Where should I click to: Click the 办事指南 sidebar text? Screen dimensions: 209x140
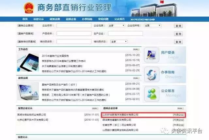click(x=168, y=72)
